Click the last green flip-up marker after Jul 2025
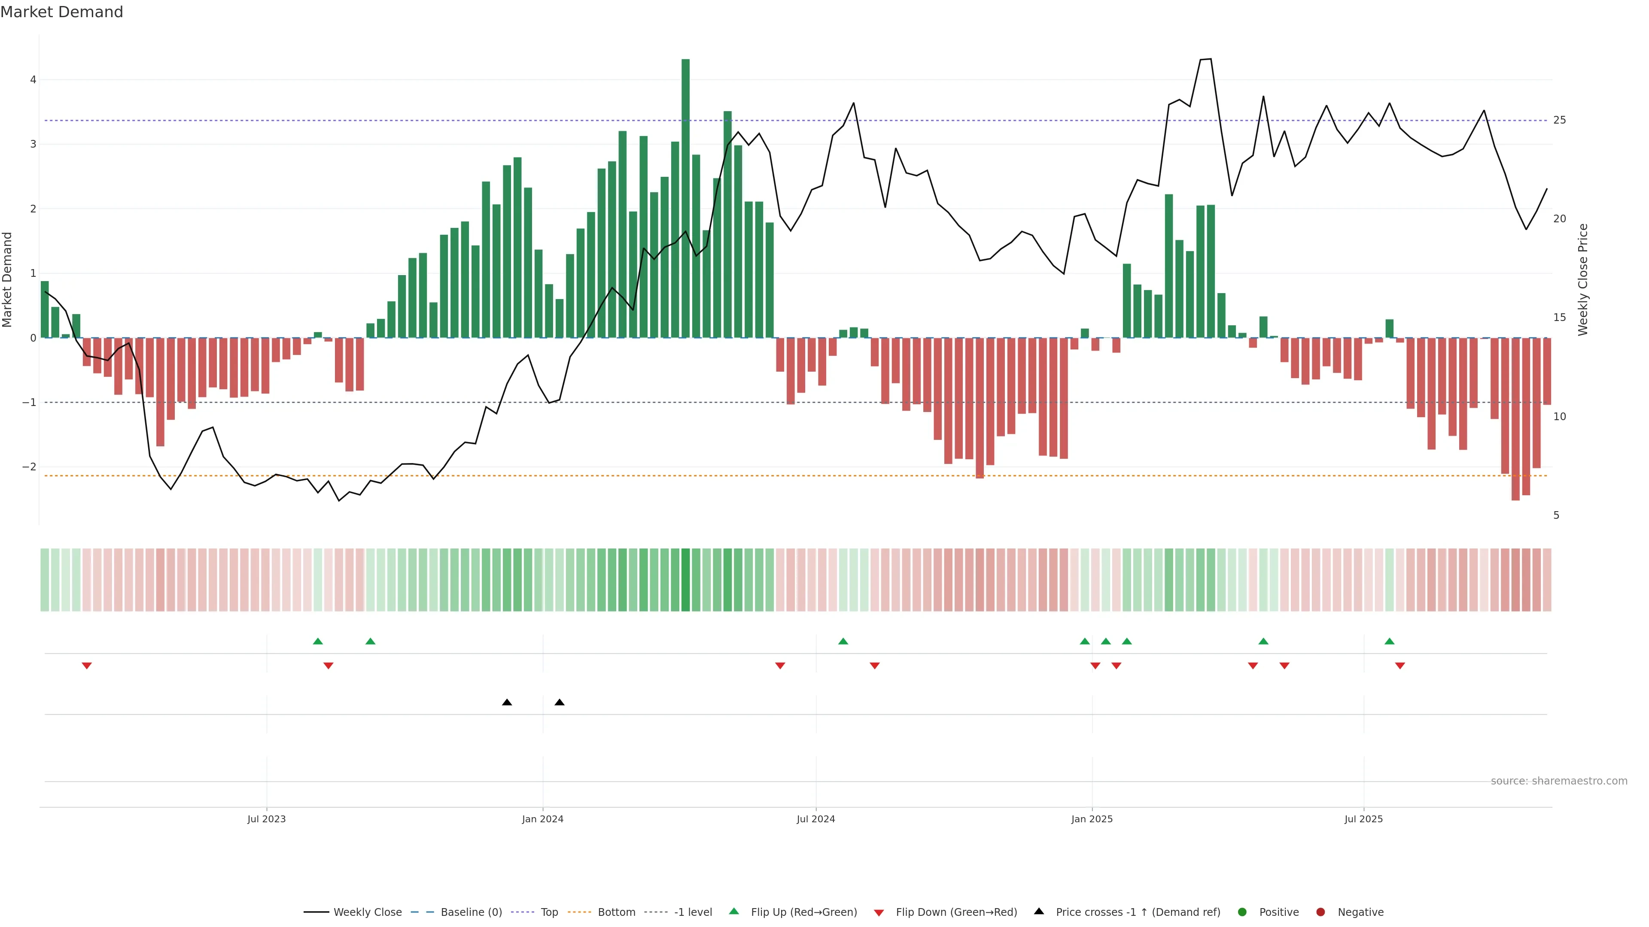The image size is (1649, 927). [1389, 641]
